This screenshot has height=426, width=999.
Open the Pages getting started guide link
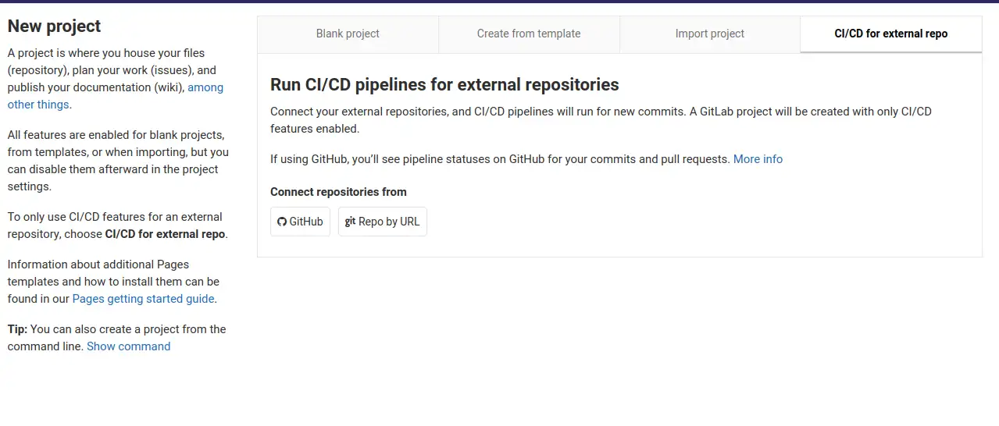(x=143, y=299)
